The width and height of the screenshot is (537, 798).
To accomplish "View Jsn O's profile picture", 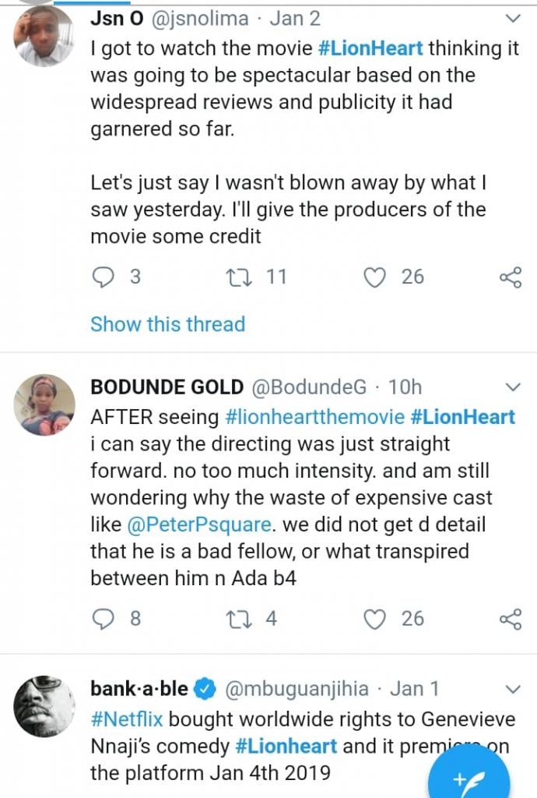I will tap(44, 37).
